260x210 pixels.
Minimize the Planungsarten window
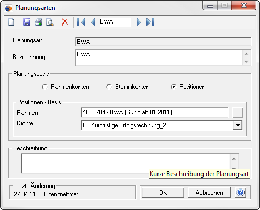click(x=210, y=6)
